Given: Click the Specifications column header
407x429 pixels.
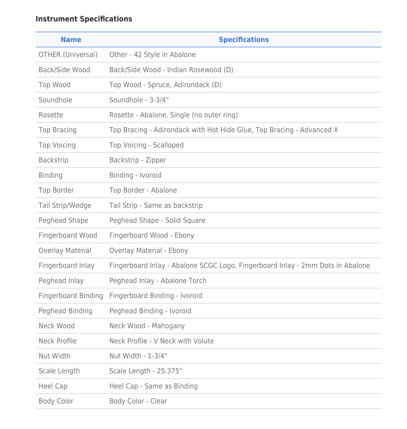Looking at the screenshot, I should (243, 40).
